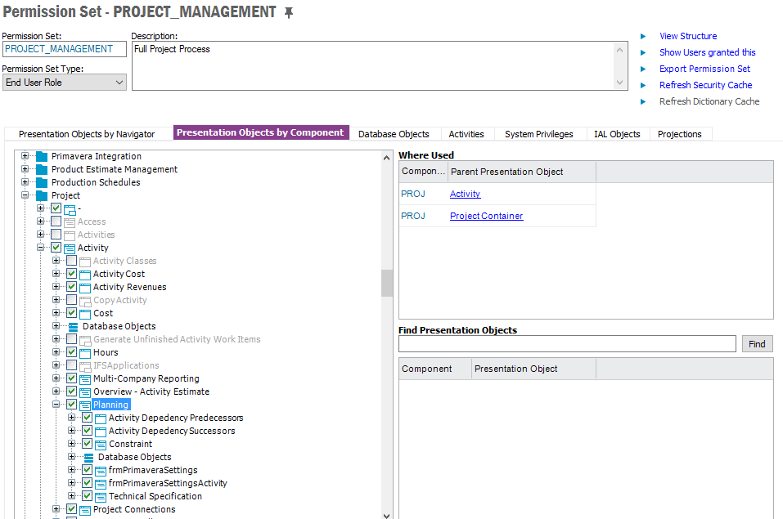The image size is (783, 519).
Task: Click the Constraint presentation object icon
Action: coord(99,444)
